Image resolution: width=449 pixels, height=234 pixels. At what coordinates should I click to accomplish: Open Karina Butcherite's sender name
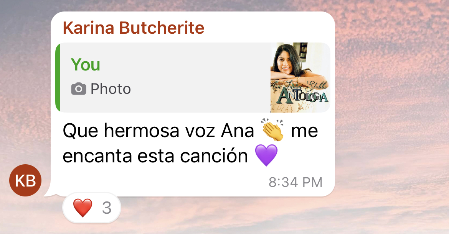click(134, 28)
